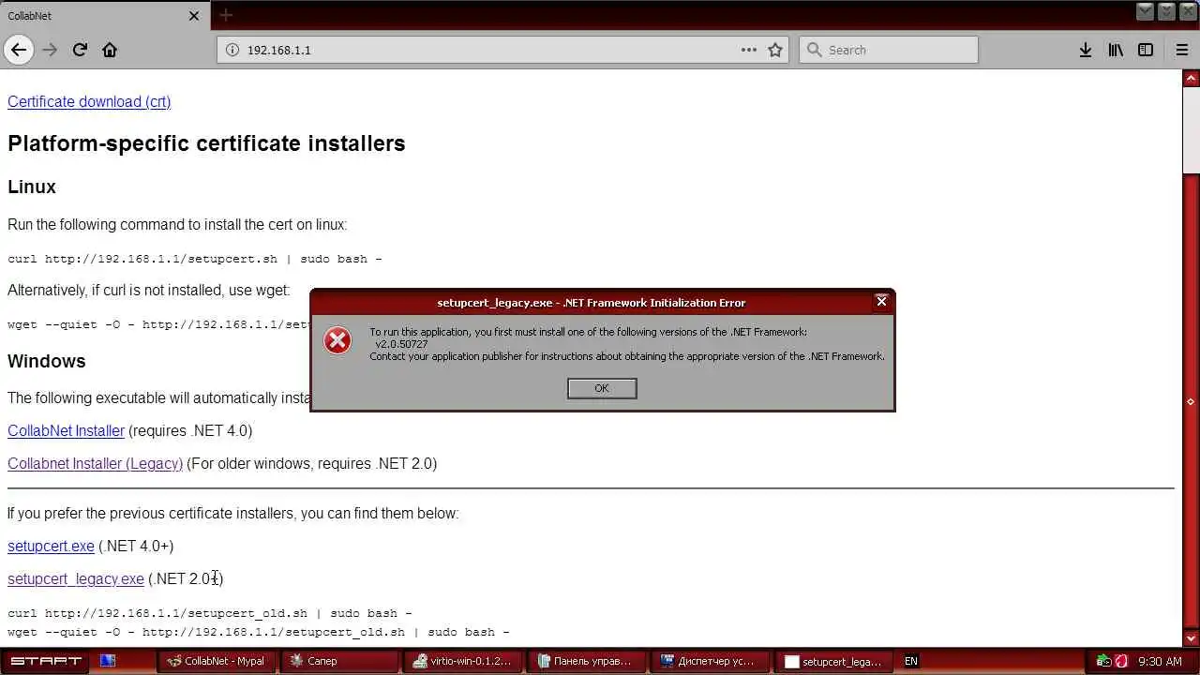
Task: Click EN language indicator on taskbar
Action: coord(910,661)
